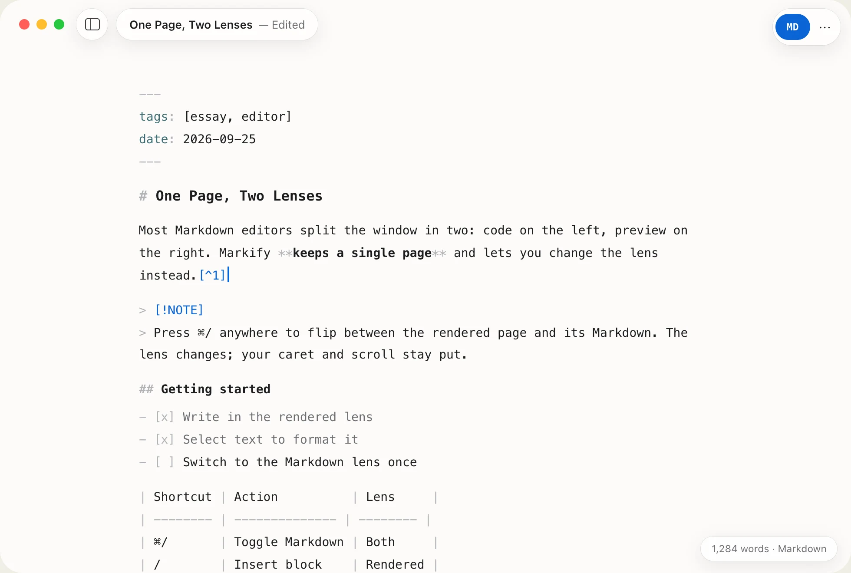Toggle checkbox for Write in the rendered lens
The height and width of the screenshot is (573, 851).
(x=165, y=417)
